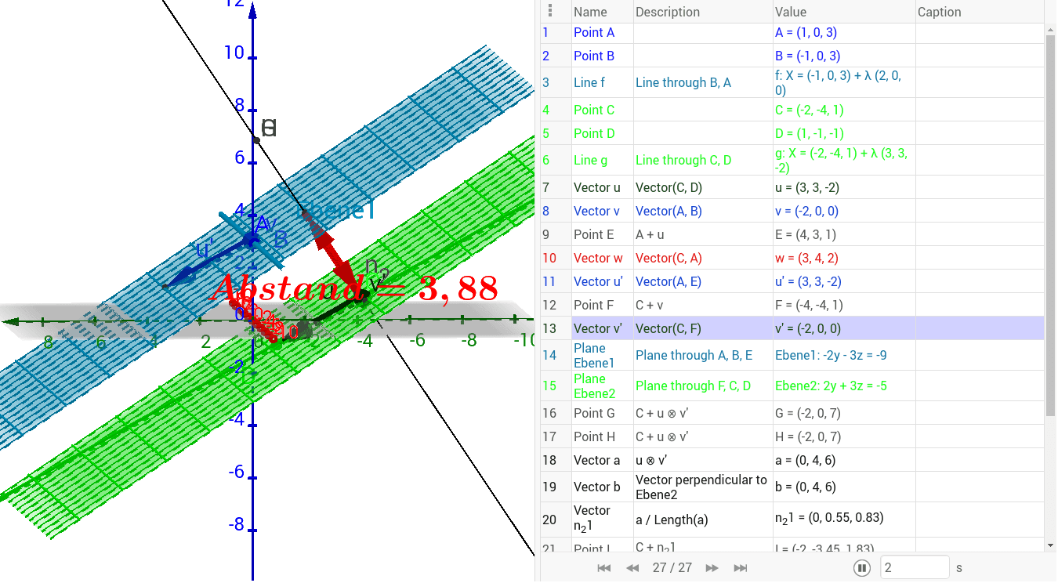
Task: Click the Value column header
Action: click(791, 12)
